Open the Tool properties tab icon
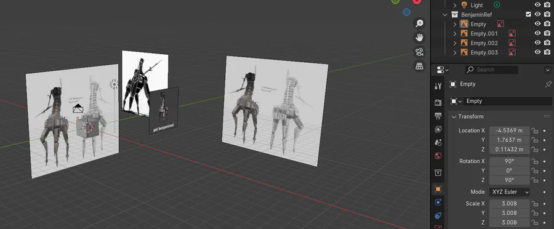 (x=438, y=86)
